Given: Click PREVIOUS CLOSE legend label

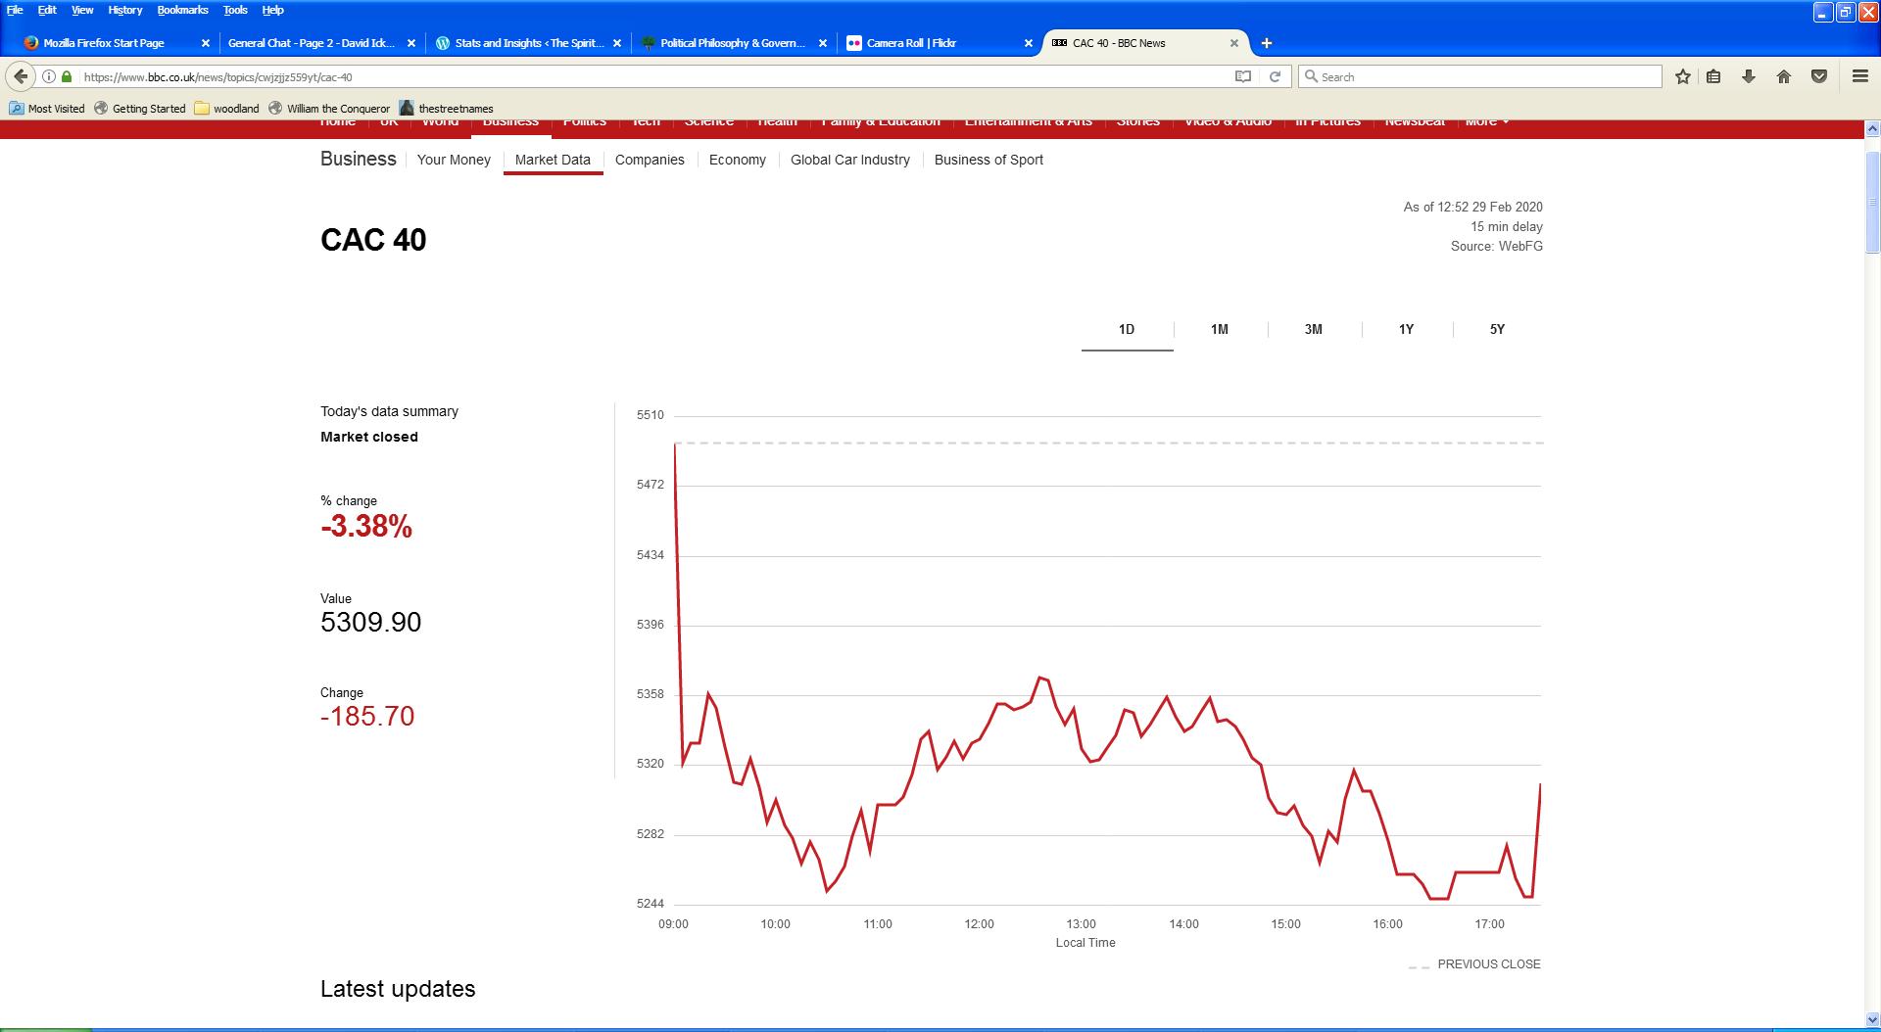Looking at the screenshot, I should click(1489, 964).
